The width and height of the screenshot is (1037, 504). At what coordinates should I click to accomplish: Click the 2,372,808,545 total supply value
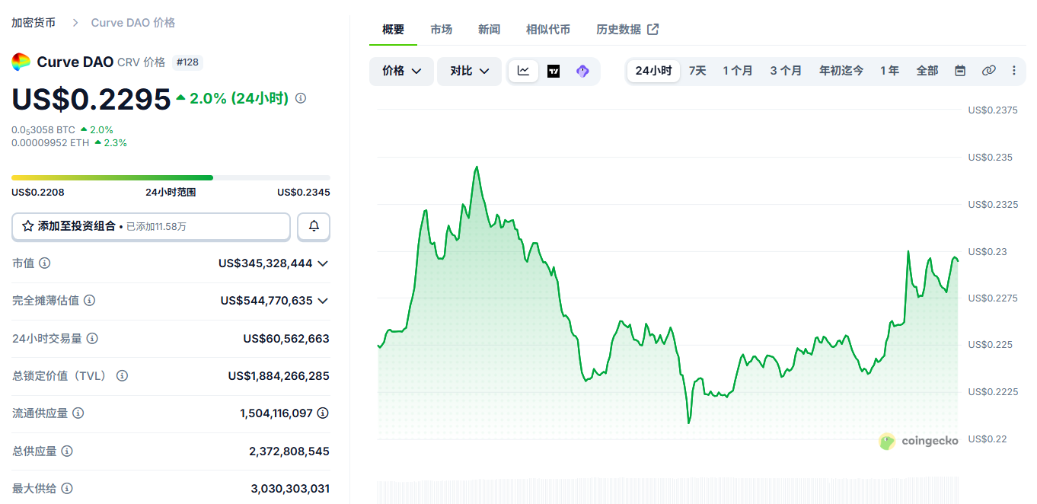(289, 451)
